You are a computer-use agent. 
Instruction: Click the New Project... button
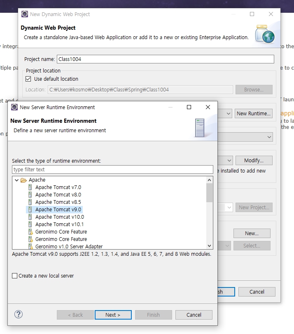coord(254,208)
